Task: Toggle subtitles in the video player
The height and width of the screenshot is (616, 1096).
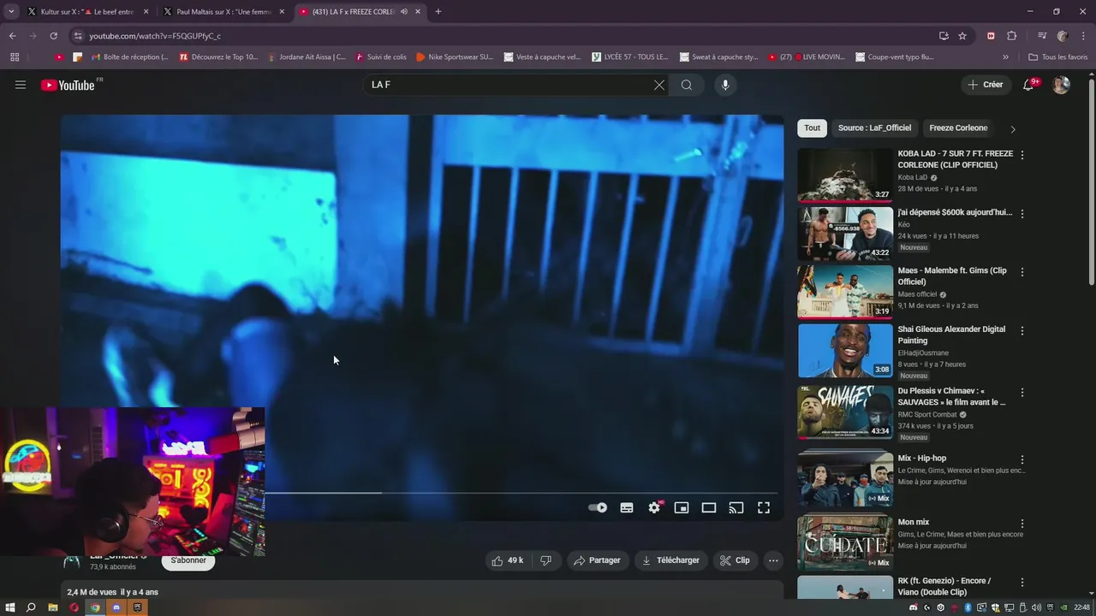Action: [627, 507]
